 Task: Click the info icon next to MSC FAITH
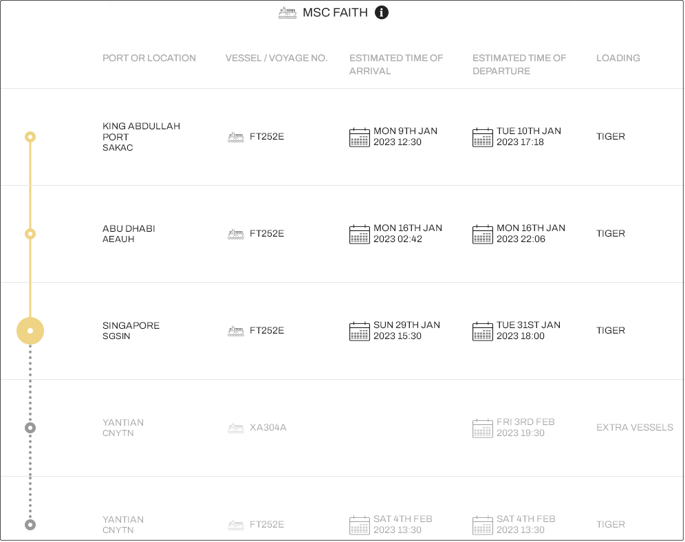pyautogui.click(x=382, y=12)
